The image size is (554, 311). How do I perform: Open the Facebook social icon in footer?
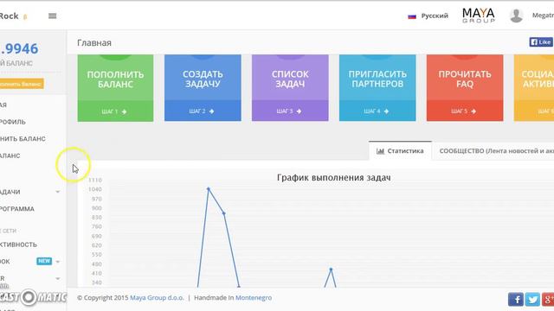coord(516,300)
